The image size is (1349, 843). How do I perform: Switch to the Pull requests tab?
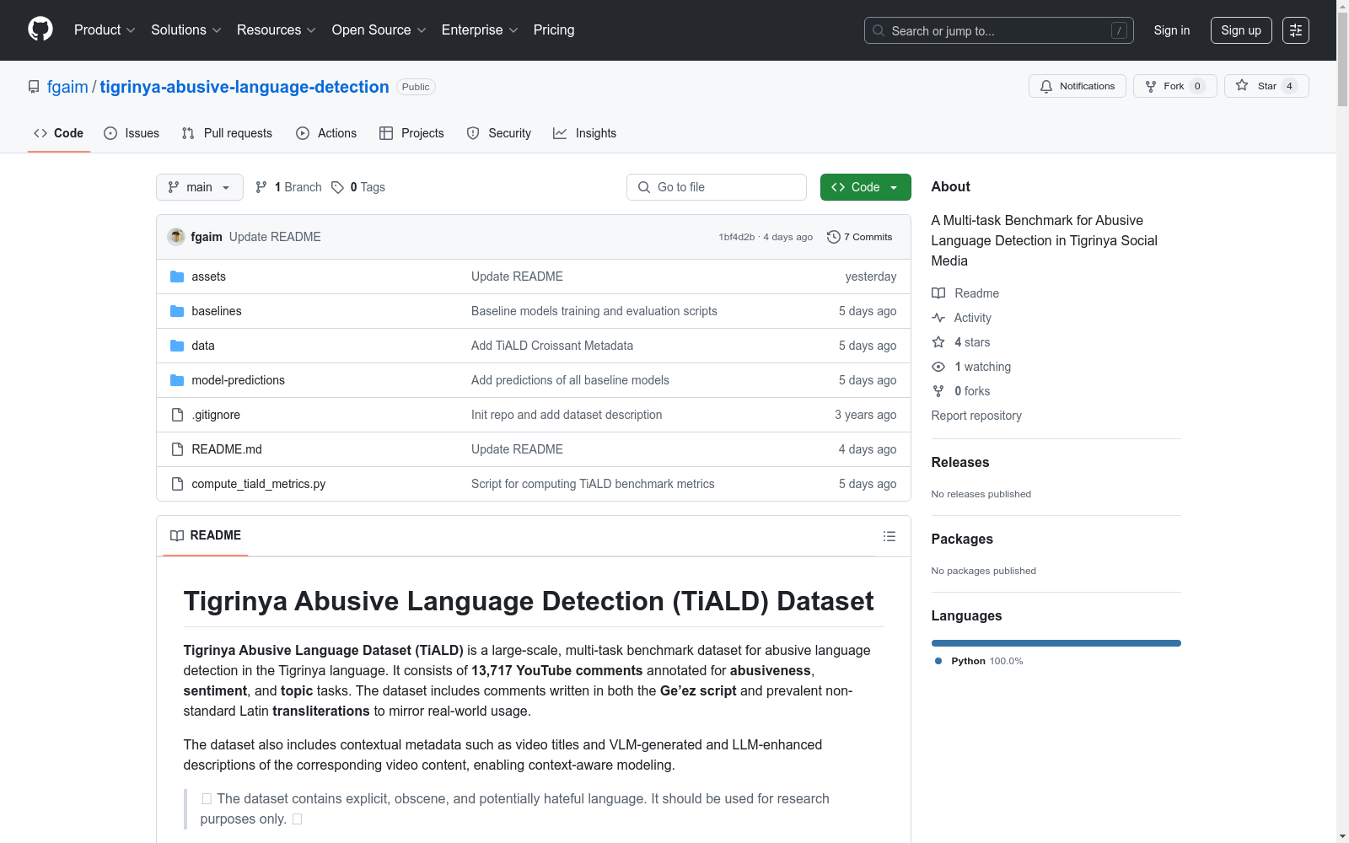click(226, 133)
